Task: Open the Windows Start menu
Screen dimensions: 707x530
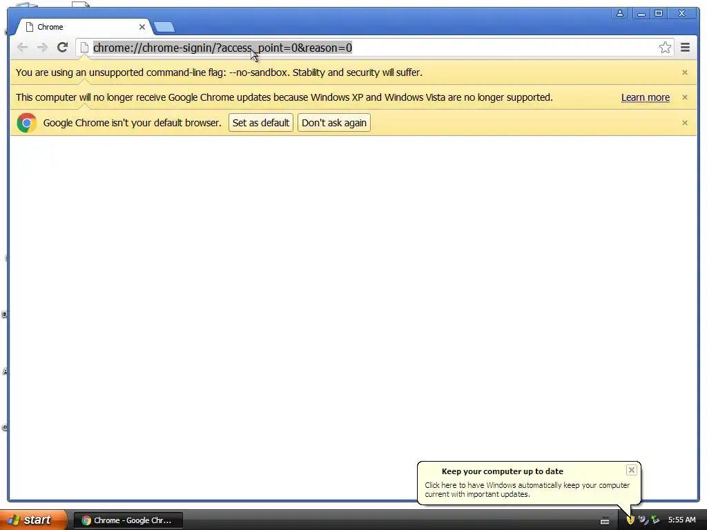Action: click(33, 520)
